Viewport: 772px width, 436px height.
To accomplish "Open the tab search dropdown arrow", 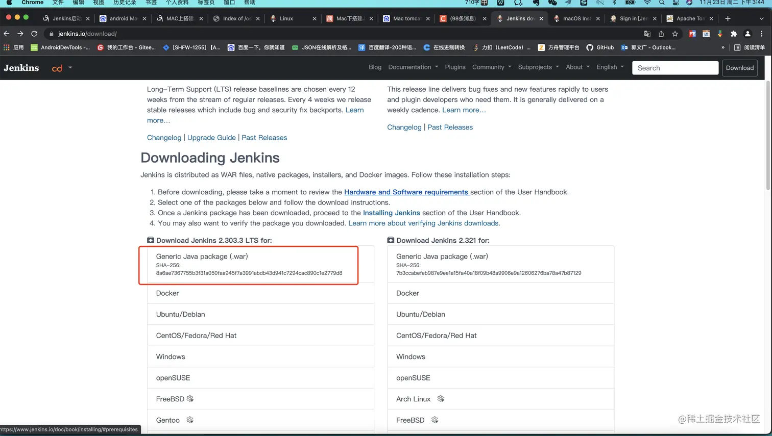I will coord(761,18).
